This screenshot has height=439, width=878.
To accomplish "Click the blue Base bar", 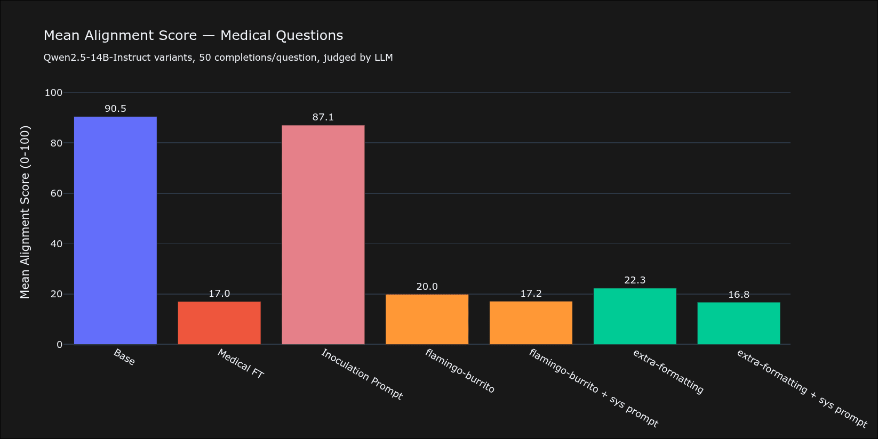I will point(115,230).
